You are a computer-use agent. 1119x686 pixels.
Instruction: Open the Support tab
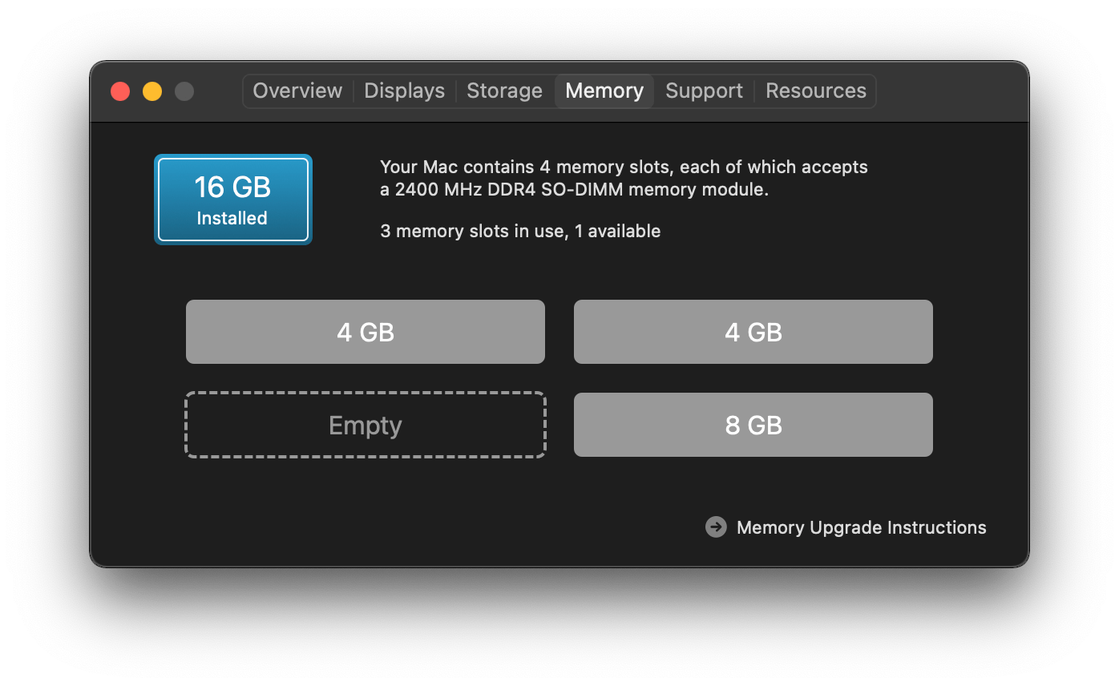tap(704, 91)
